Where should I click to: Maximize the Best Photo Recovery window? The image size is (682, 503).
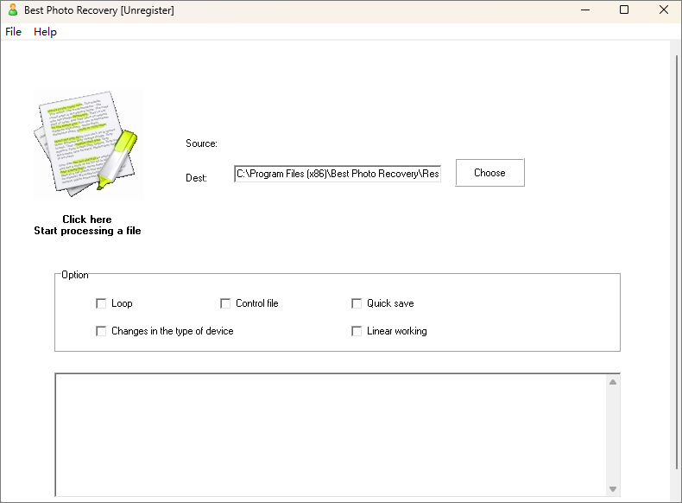tap(624, 10)
